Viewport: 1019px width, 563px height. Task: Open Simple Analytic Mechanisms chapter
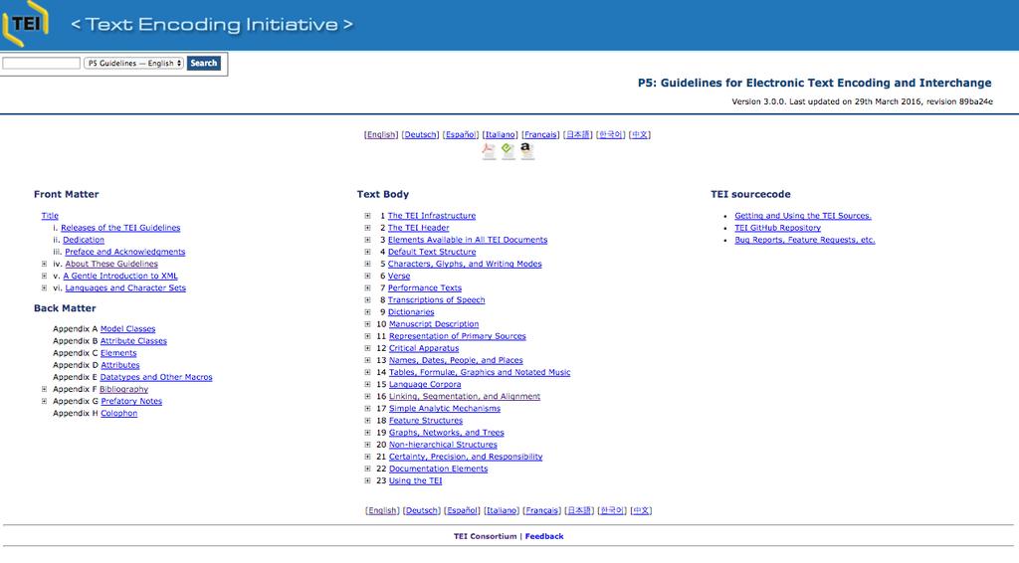click(445, 409)
